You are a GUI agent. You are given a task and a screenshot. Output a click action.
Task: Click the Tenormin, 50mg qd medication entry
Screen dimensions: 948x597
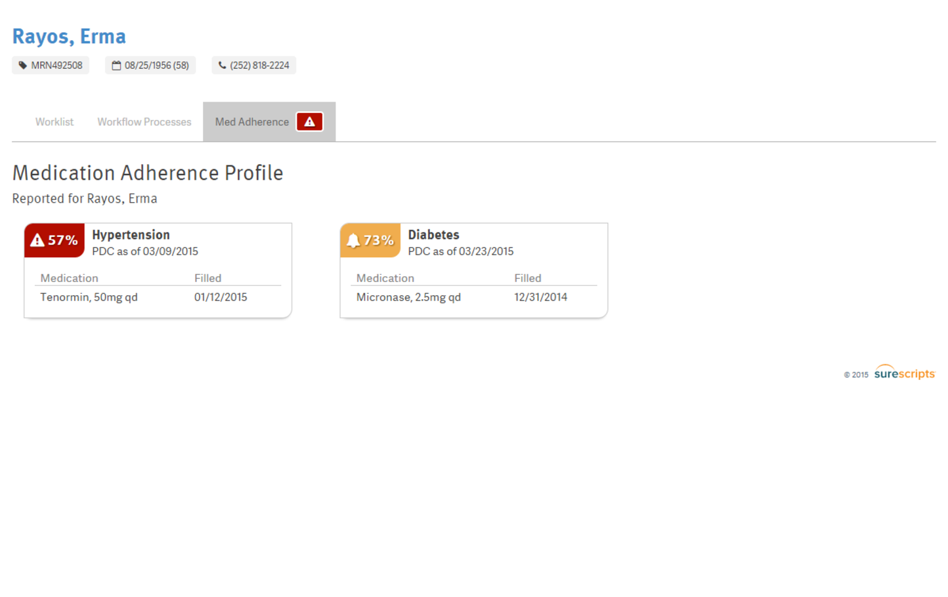pos(89,297)
